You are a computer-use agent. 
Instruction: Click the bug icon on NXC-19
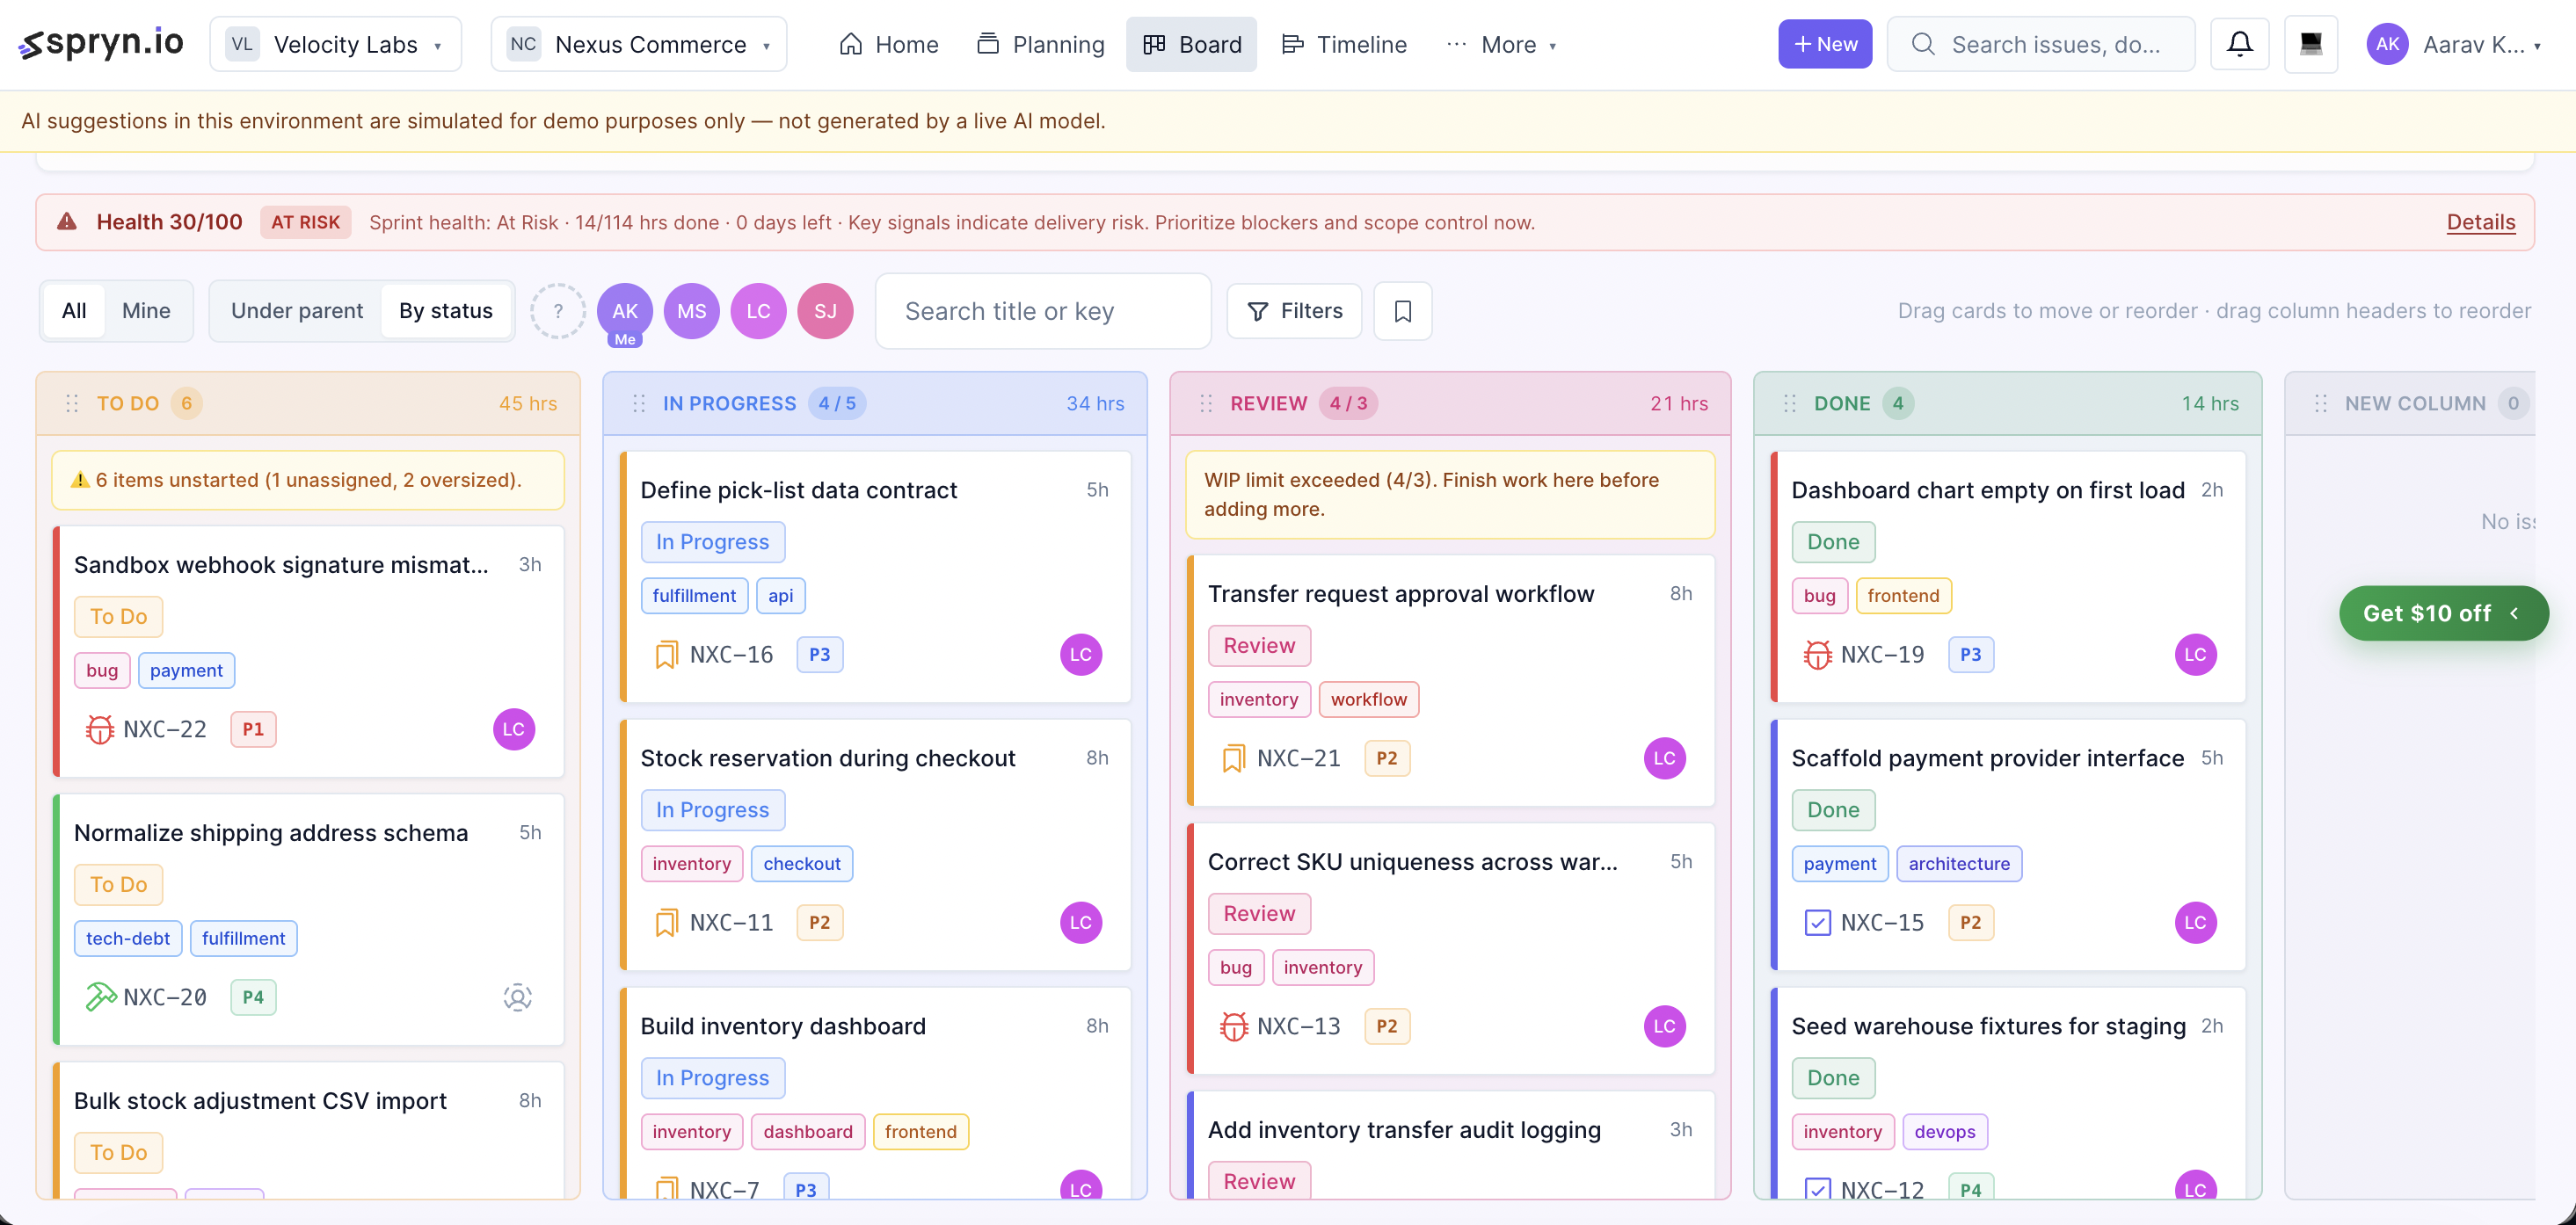[x=1817, y=655]
